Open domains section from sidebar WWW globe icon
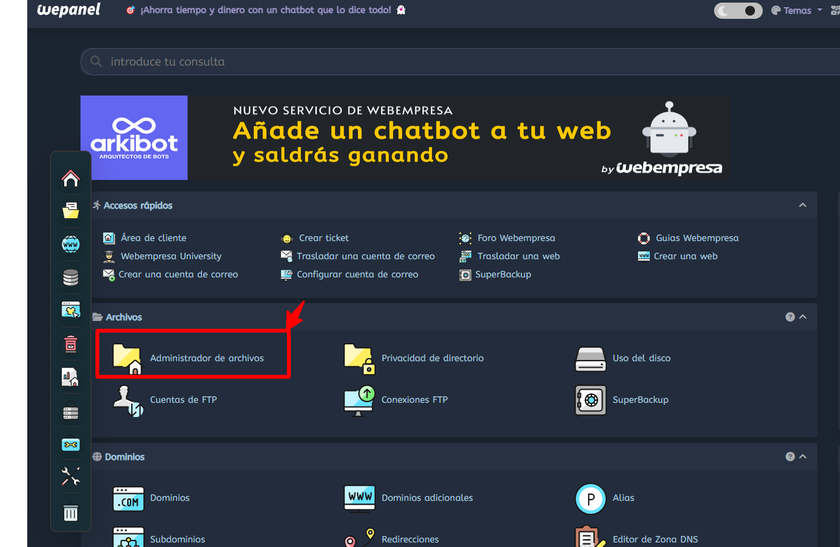Viewport: 840px width, 547px height. click(x=71, y=244)
